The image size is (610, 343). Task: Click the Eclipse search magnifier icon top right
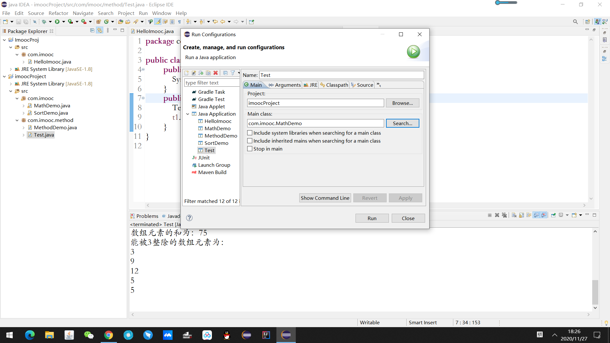575,22
